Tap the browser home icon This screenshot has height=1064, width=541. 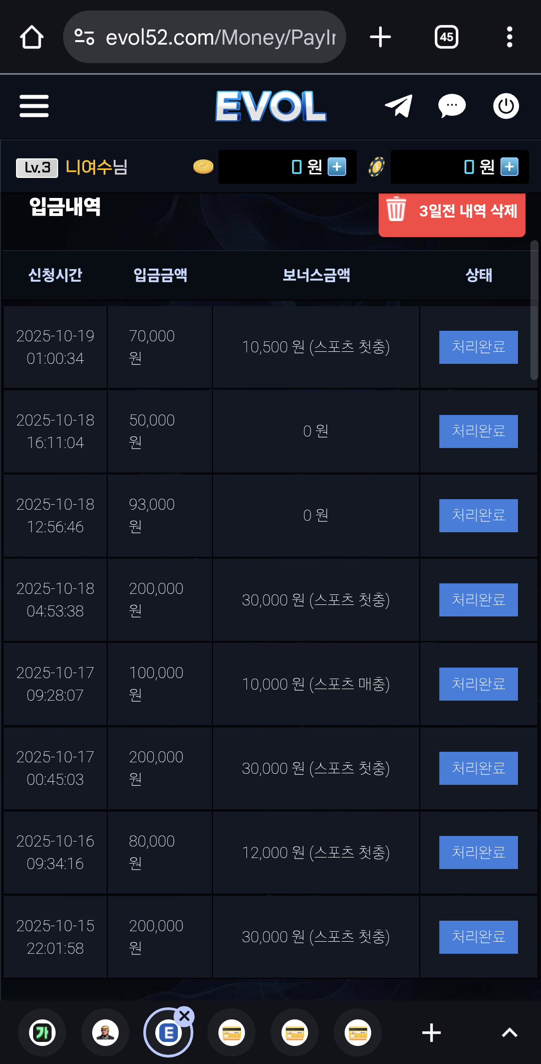pyautogui.click(x=32, y=37)
